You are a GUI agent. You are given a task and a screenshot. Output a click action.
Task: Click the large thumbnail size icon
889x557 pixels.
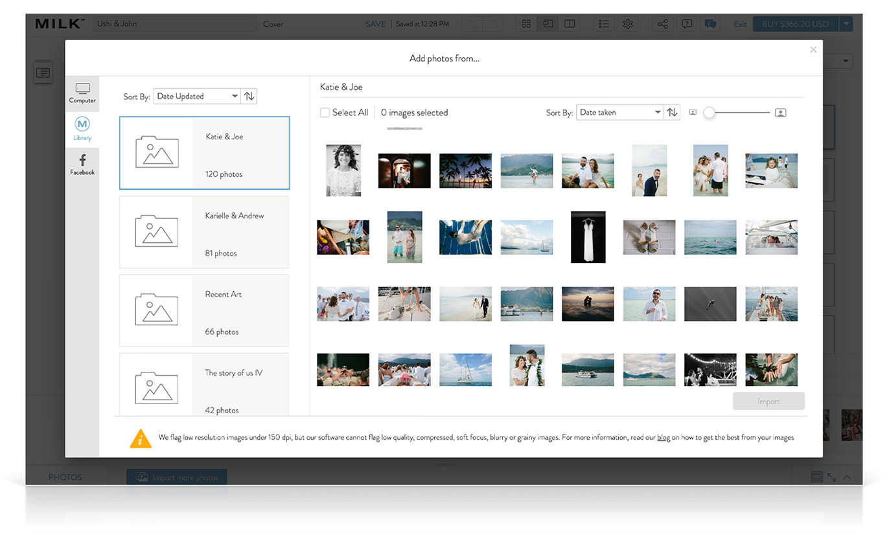point(781,113)
